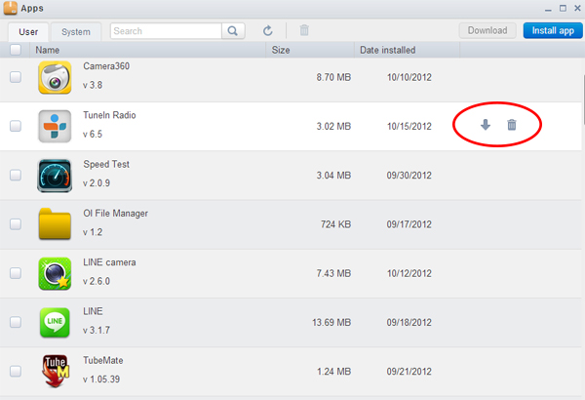Click version text v 1.05.39
585x400 pixels.
point(101,380)
